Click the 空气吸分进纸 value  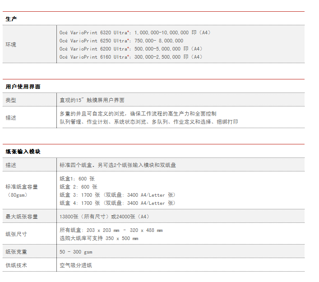(76, 265)
